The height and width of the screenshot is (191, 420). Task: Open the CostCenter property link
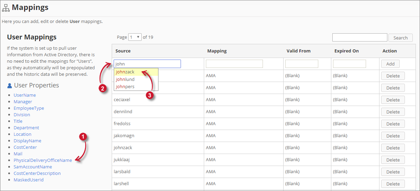25,147
